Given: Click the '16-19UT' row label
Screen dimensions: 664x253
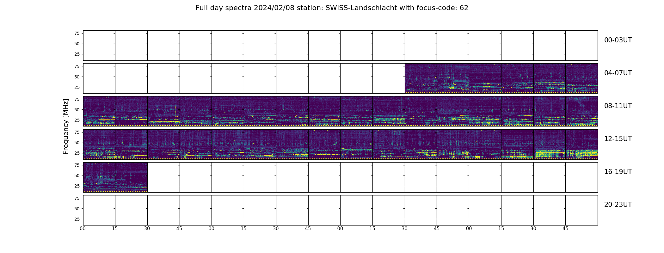Looking at the screenshot, I should (618, 172).
